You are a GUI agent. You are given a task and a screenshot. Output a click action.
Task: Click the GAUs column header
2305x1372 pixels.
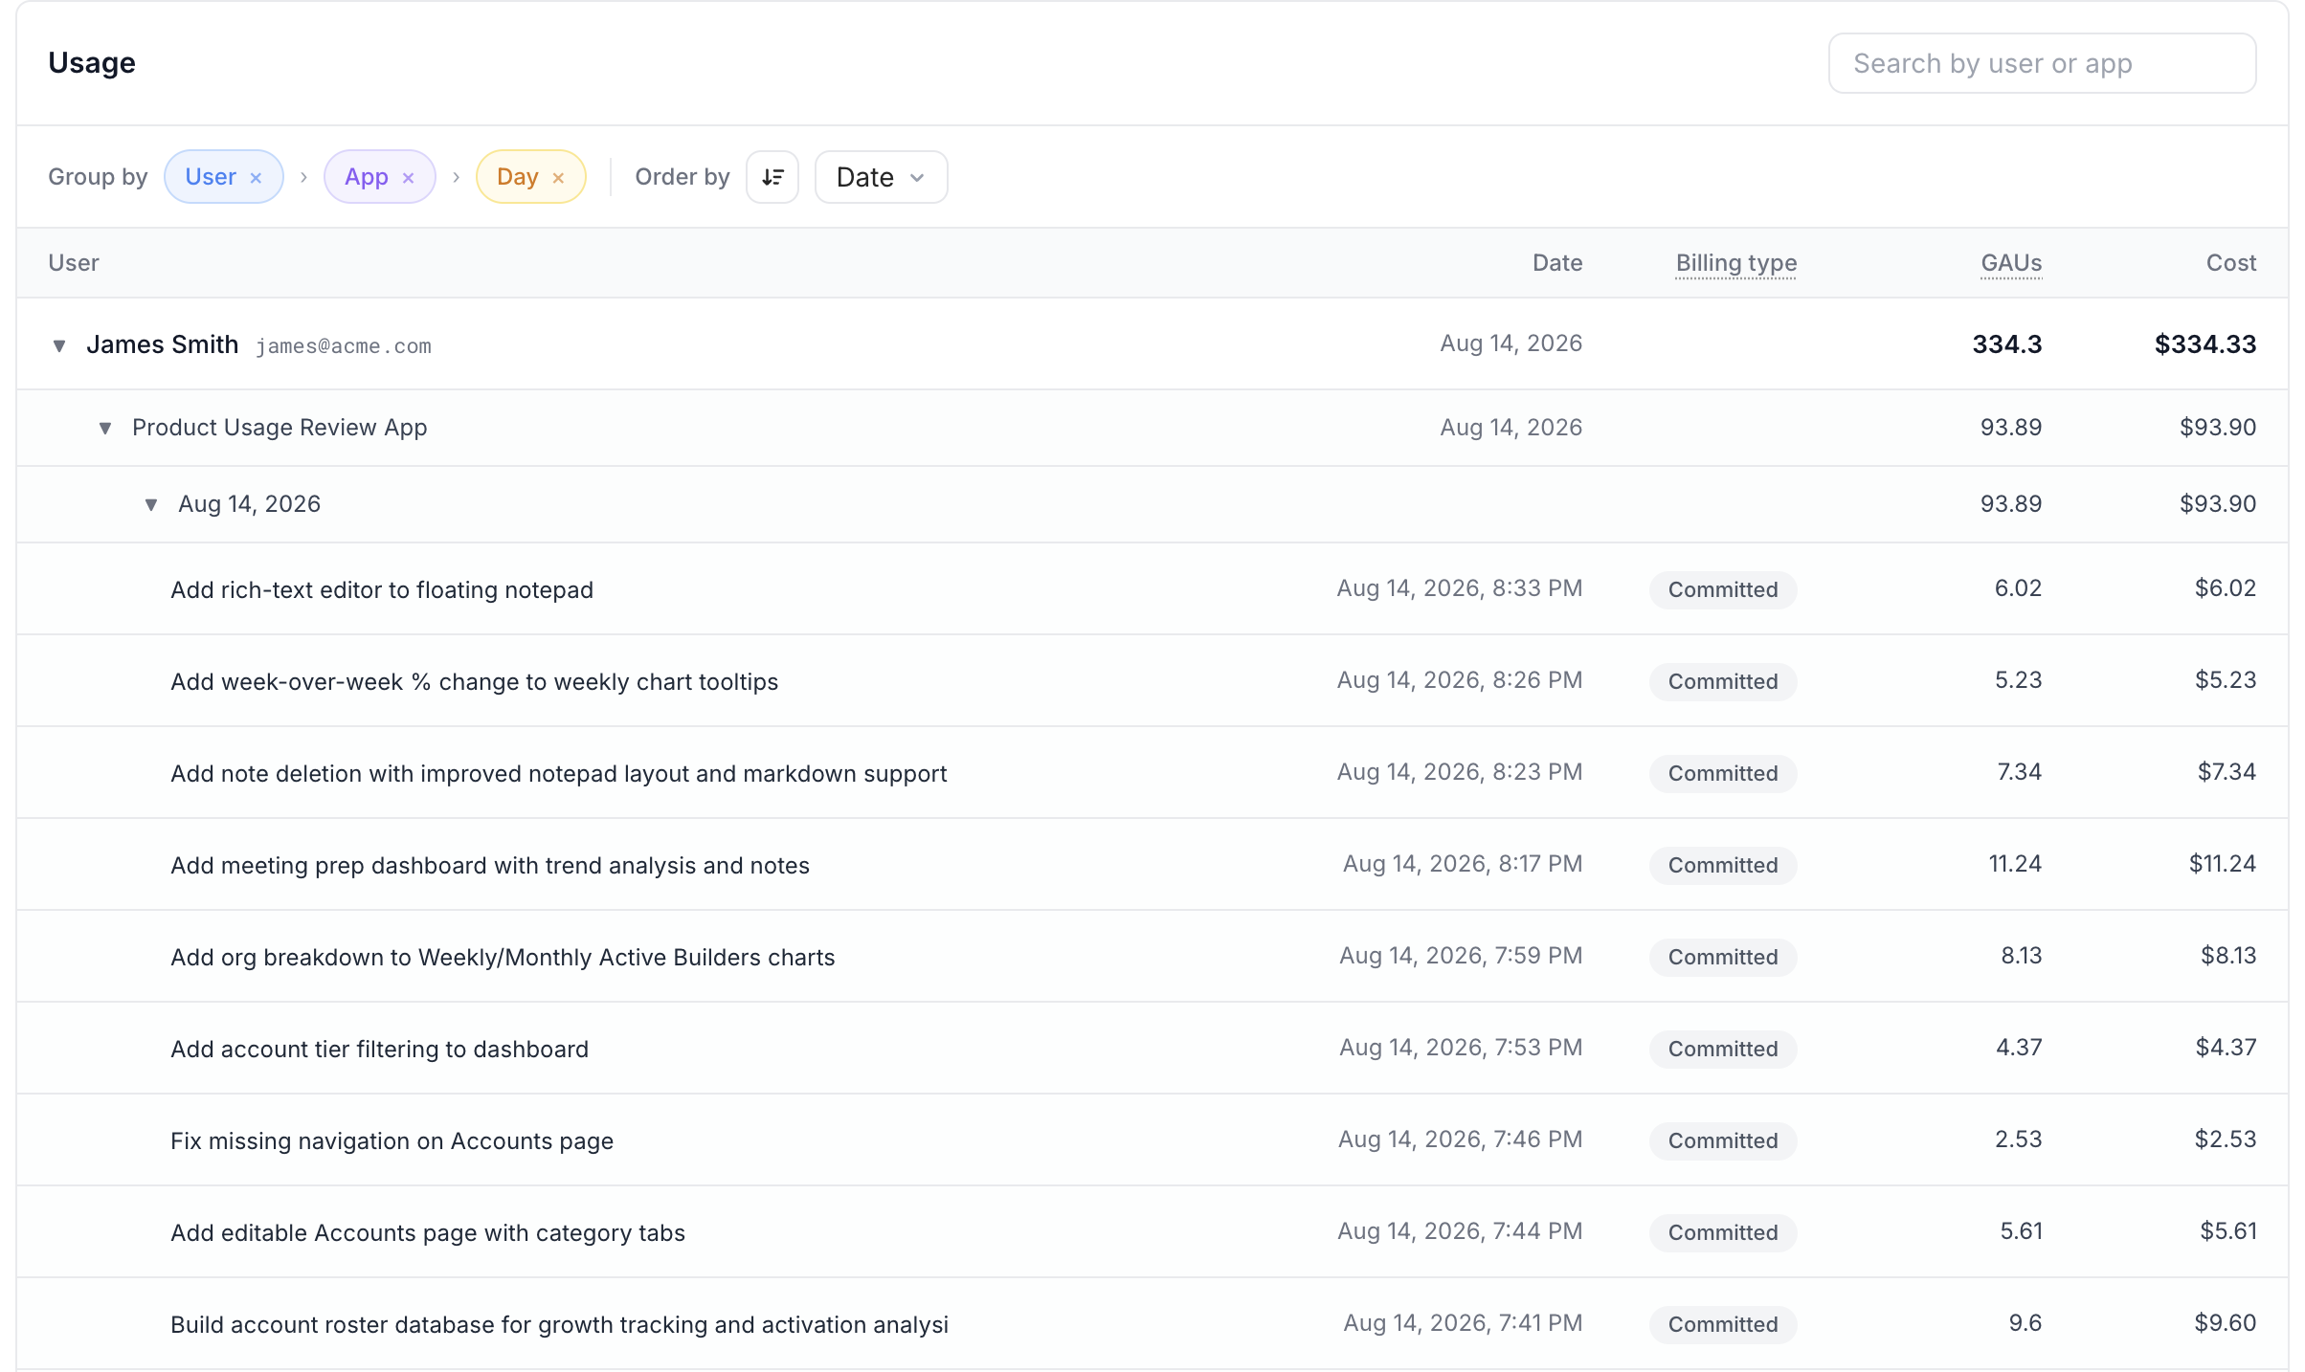(x=2011, y=263)
